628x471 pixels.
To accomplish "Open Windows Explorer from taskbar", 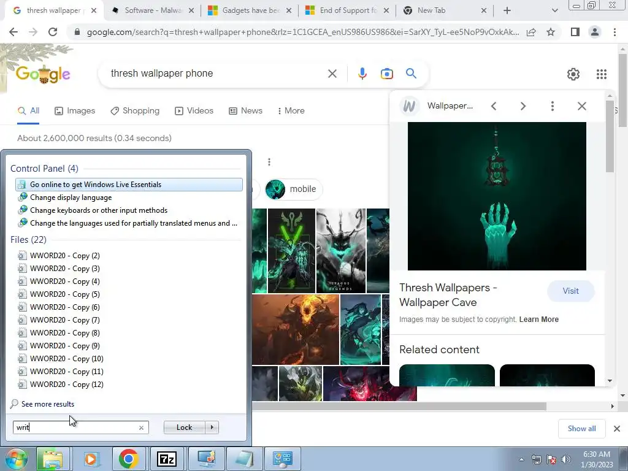I will [x=53, y=459].
